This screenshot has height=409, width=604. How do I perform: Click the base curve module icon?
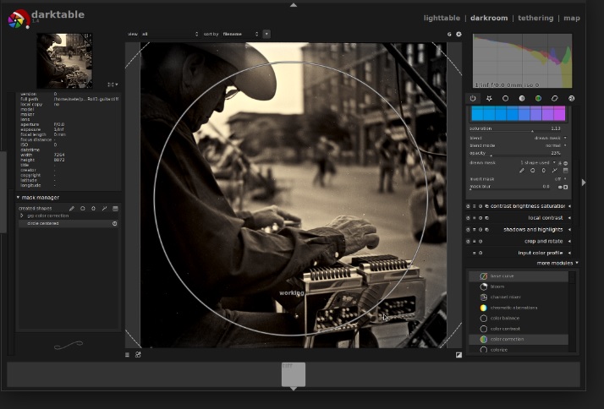pos(483,276)
